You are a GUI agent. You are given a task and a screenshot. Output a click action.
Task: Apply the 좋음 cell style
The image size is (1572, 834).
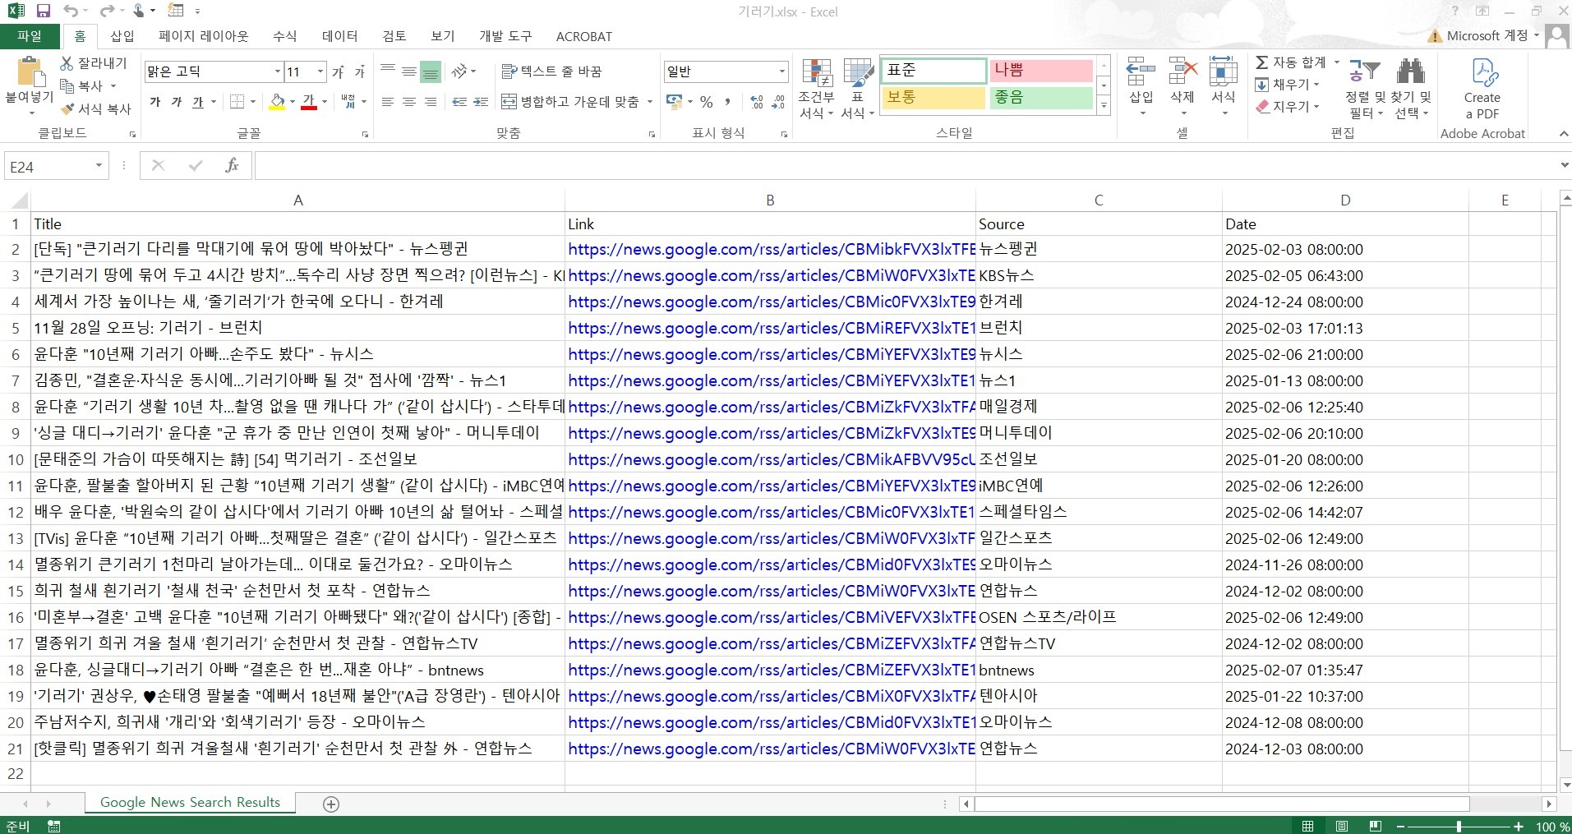tap(1040, 98)
